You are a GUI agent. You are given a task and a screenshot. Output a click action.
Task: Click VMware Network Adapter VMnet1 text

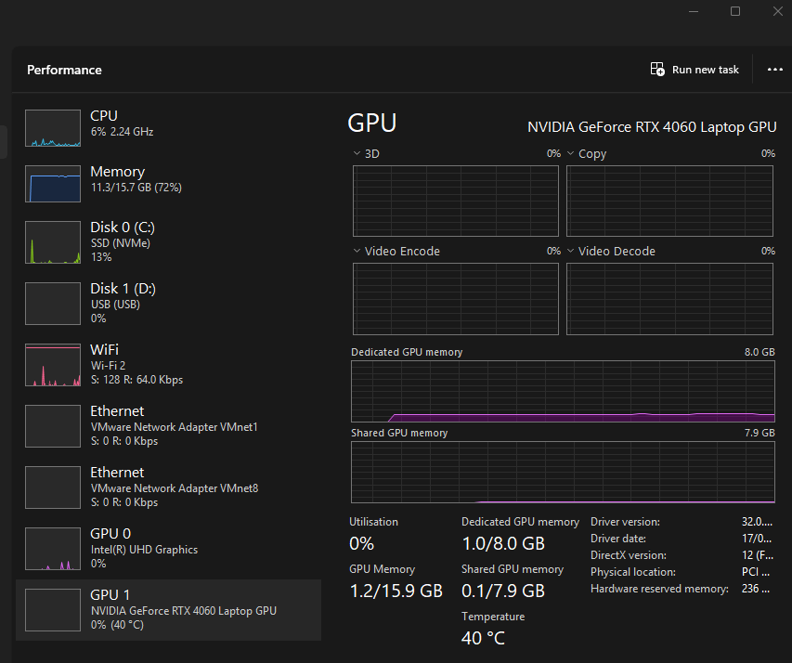[175, 427]
